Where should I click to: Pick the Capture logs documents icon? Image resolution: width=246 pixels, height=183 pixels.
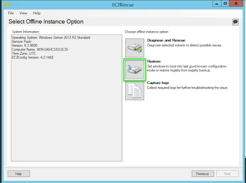[135, 91]
